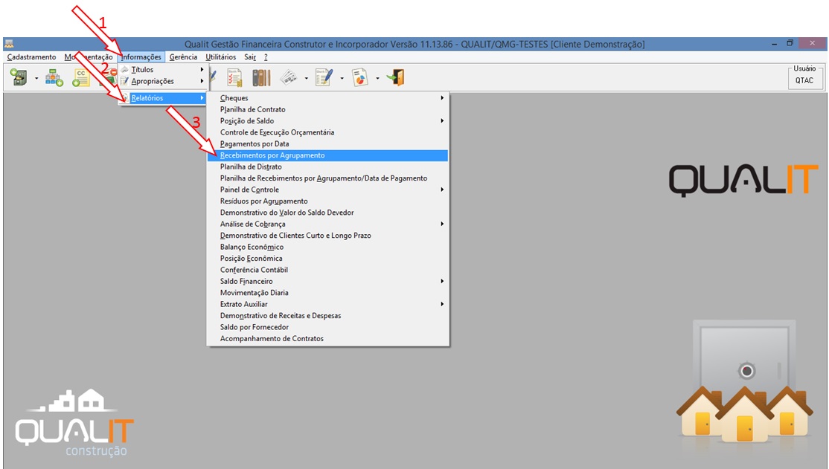Screen dimensions: 829x469
Task: Open dropdown arrow beside form pen icon
Action: [x=342, y=79]
